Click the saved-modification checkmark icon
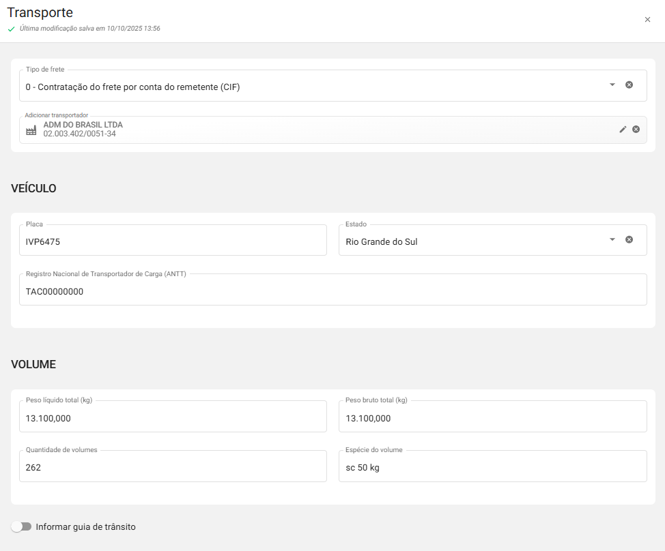 11,29
